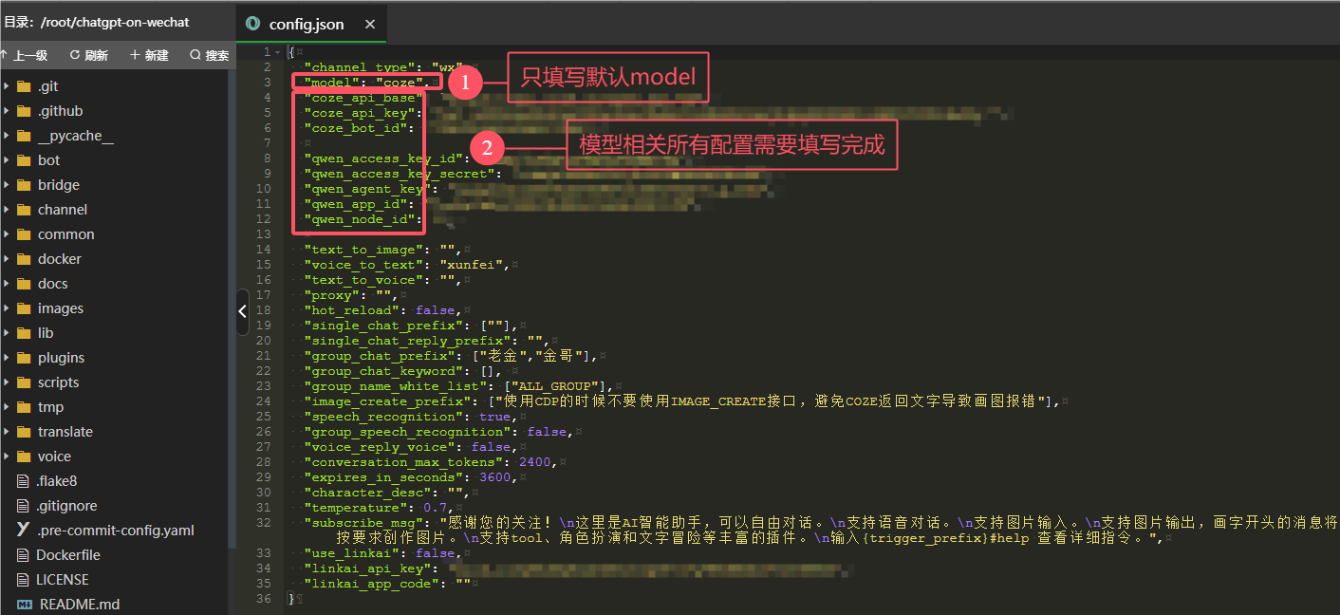The image size is (1340, 615).
Task: Open the bridge folder name
Action: click(59, 185)
